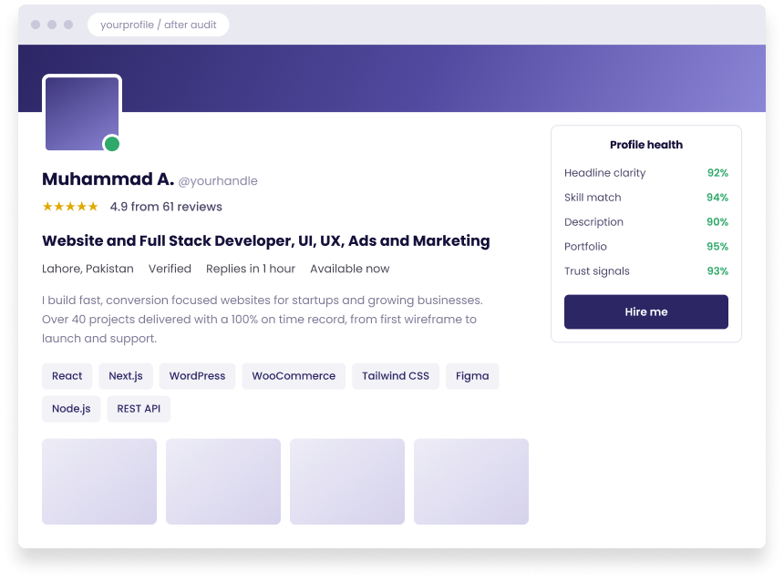Click the Description row label

coord(594,222)
